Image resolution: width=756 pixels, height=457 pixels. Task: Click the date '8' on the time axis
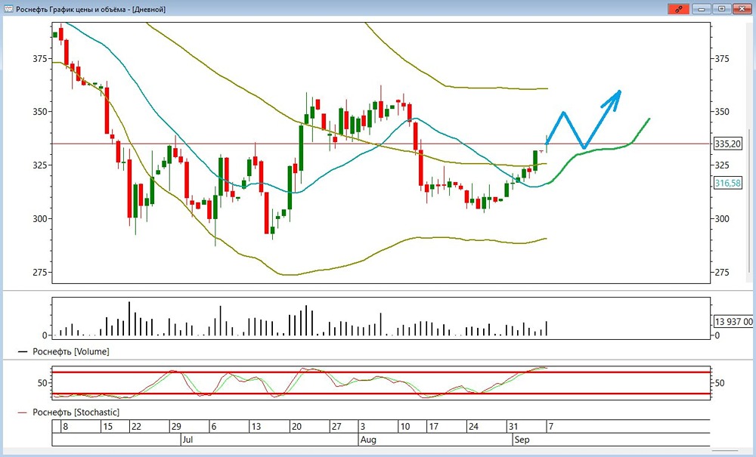[66, 427]
